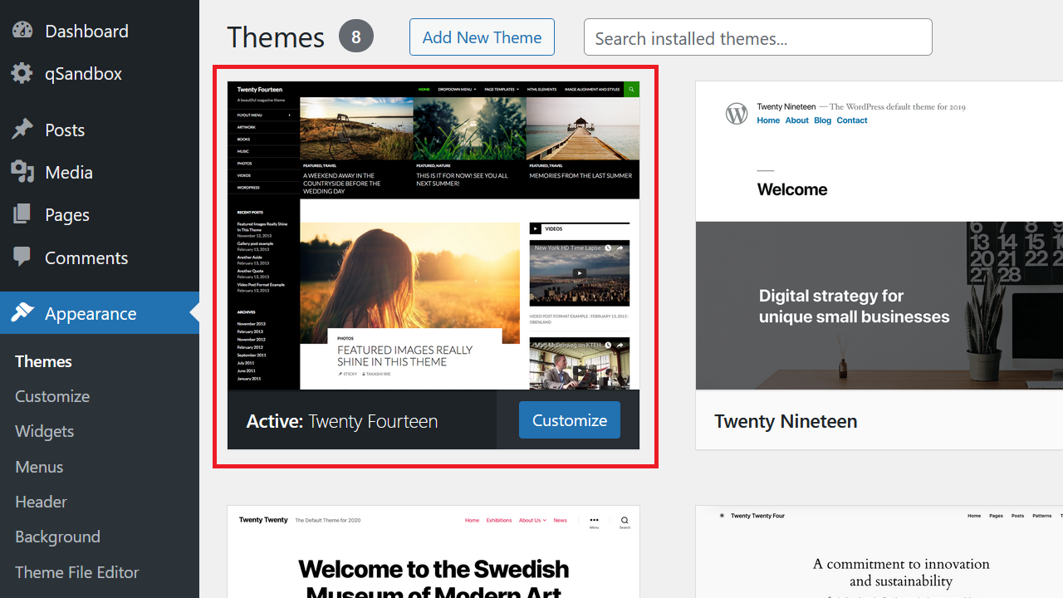The height and width of the screenshot is (598, 1063).
Task: Open the Background submenu link
Action: (x=57, y=537)
